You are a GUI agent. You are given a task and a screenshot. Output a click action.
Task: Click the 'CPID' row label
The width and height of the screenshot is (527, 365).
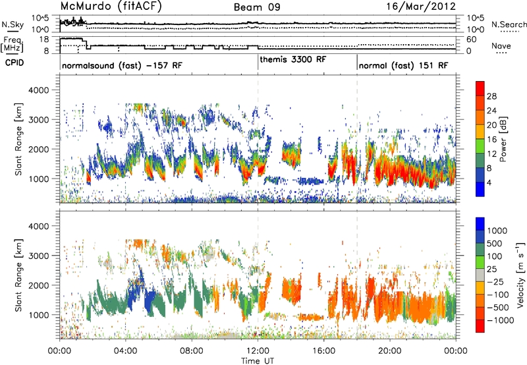(14, 63)
